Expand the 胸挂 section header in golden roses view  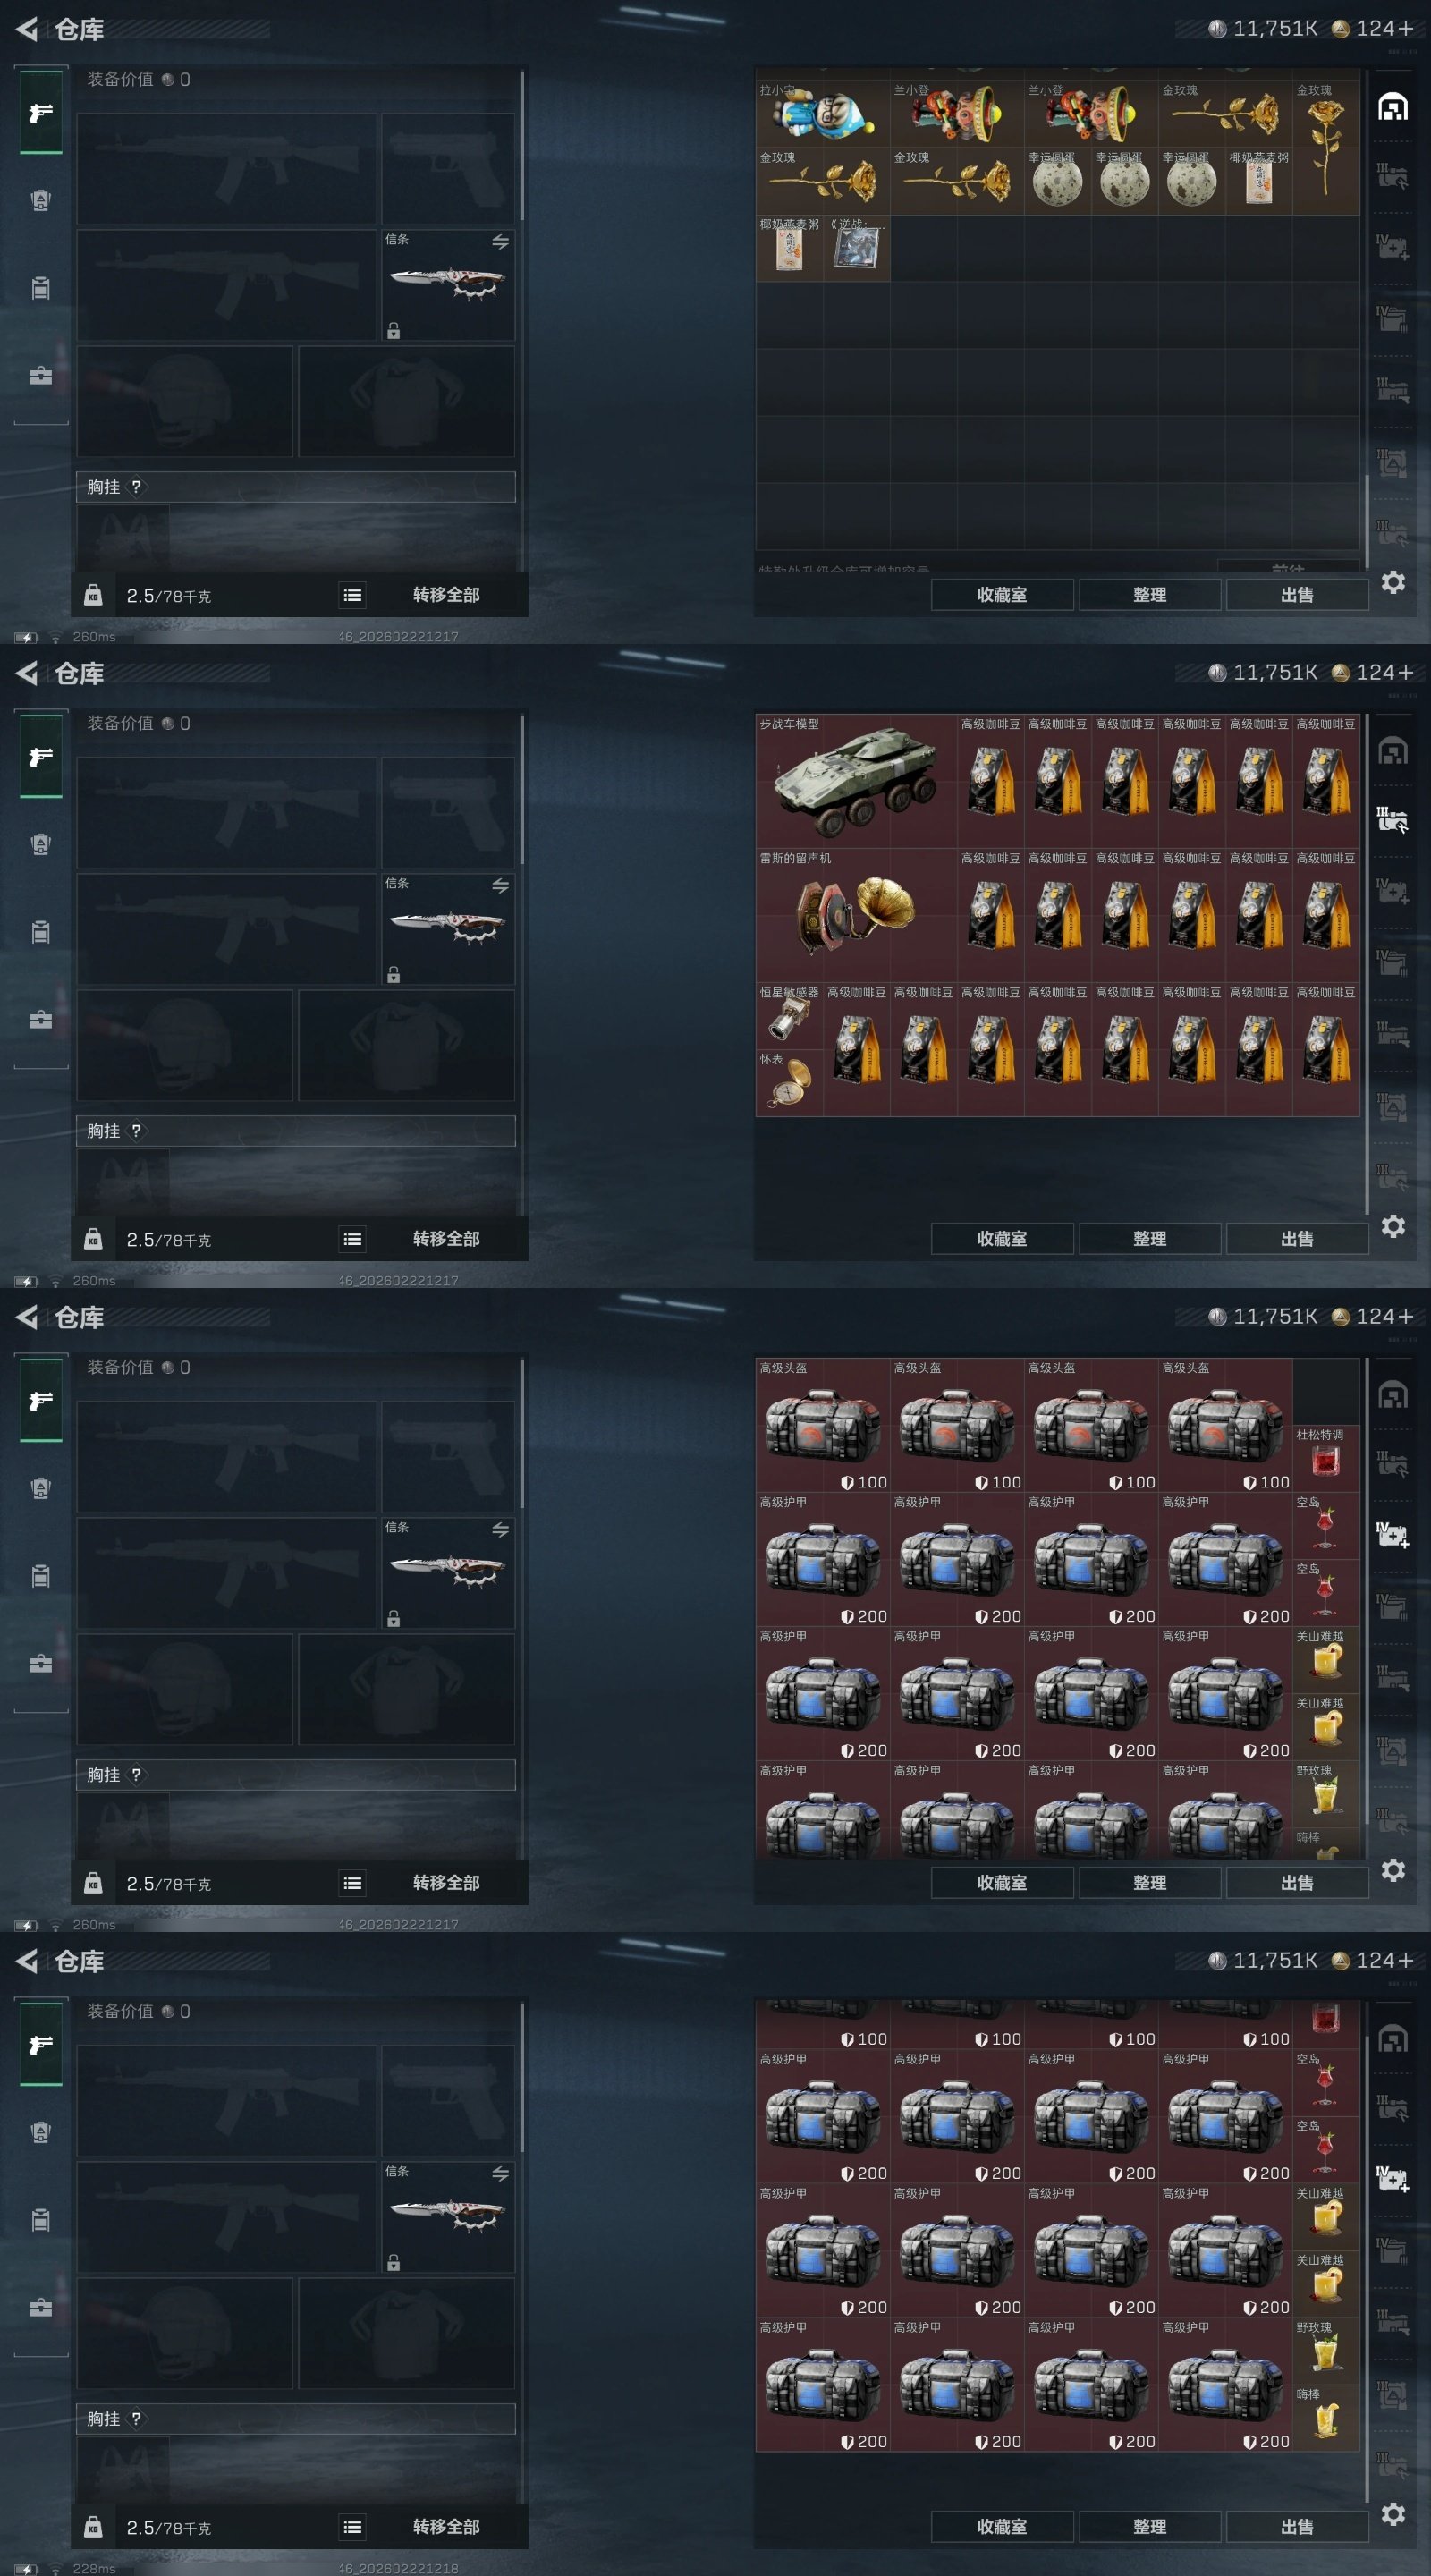(x=296, y=487)
